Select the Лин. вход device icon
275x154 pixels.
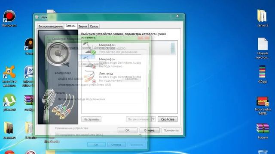(x=90, y=77)
